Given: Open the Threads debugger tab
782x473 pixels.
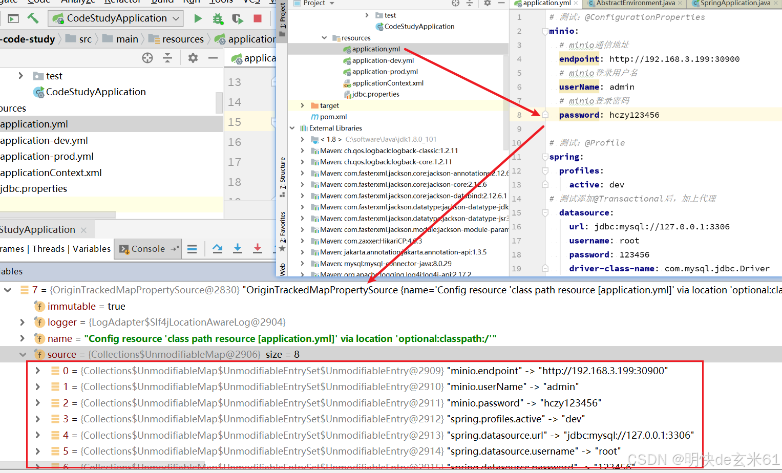Looking at the screenshot, I should pyautogui.click(x=48, y=249).
